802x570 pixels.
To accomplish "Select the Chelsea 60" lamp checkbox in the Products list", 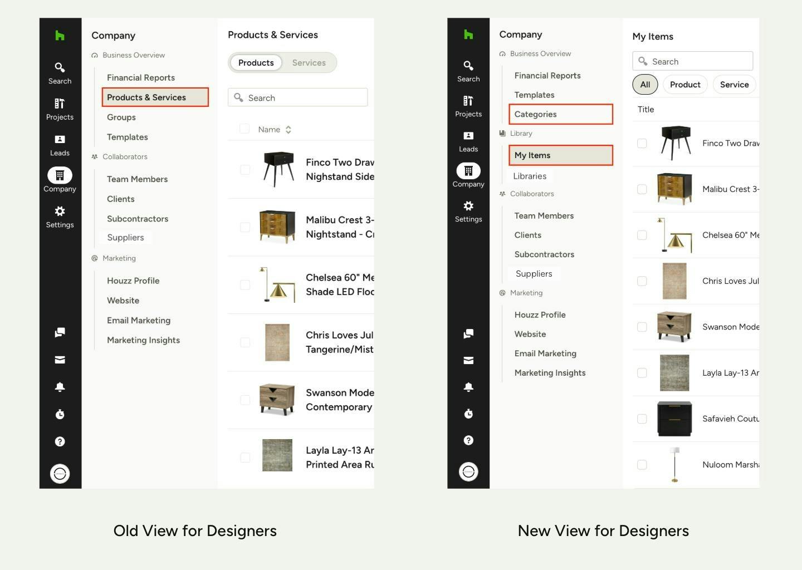I will click(x=244, y=284).
